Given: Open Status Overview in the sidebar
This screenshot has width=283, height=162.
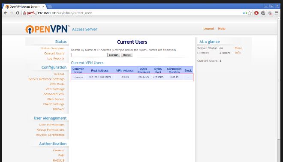Looking at the screenshot, I should [52, 48].
